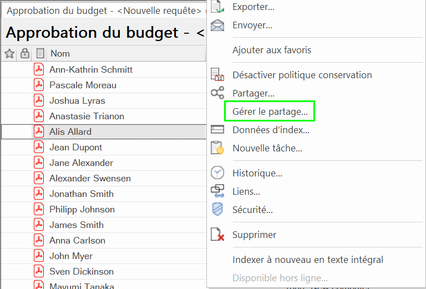The image size is (426, 289).
Task: Choose Indexer à nouveau en texte intégral
Action: click(308, 260)
